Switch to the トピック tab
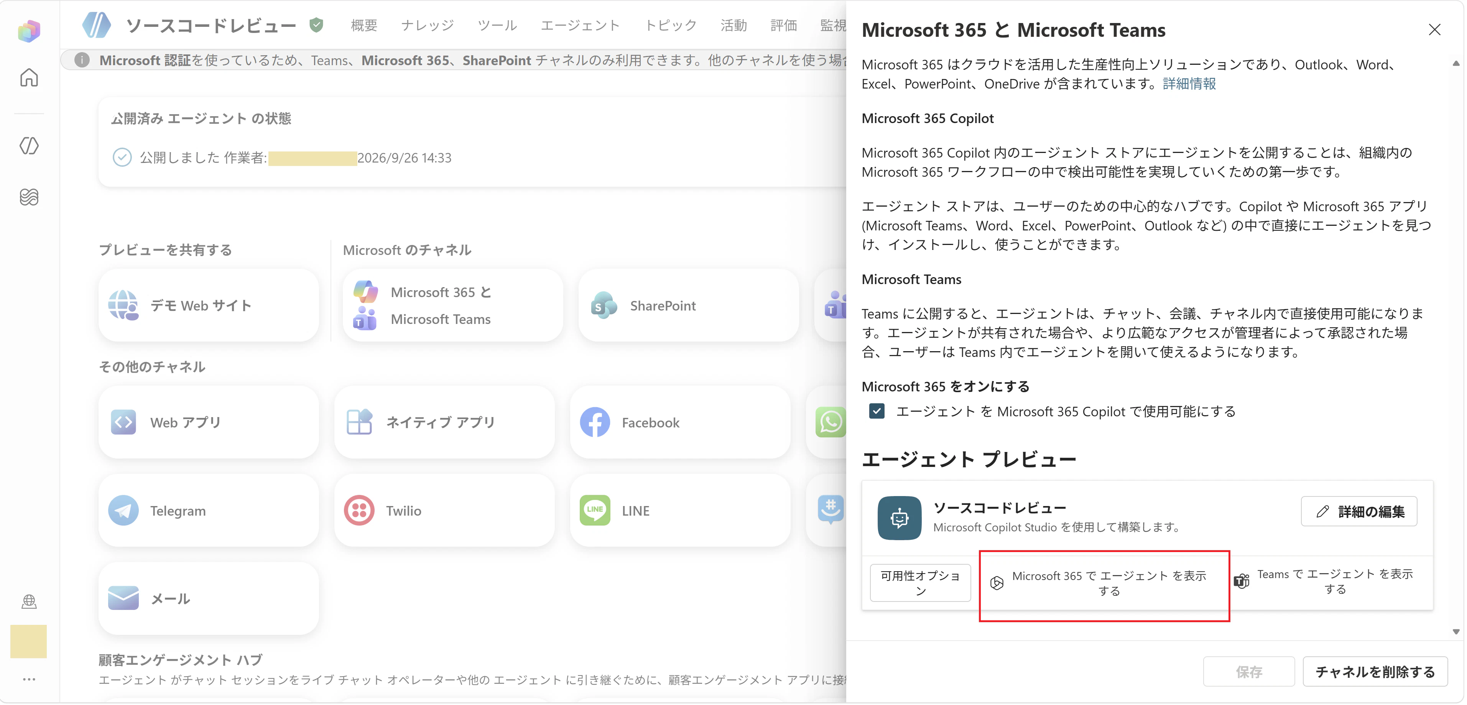The width and height of the screenshot is (1467, 705). point(670,25)
